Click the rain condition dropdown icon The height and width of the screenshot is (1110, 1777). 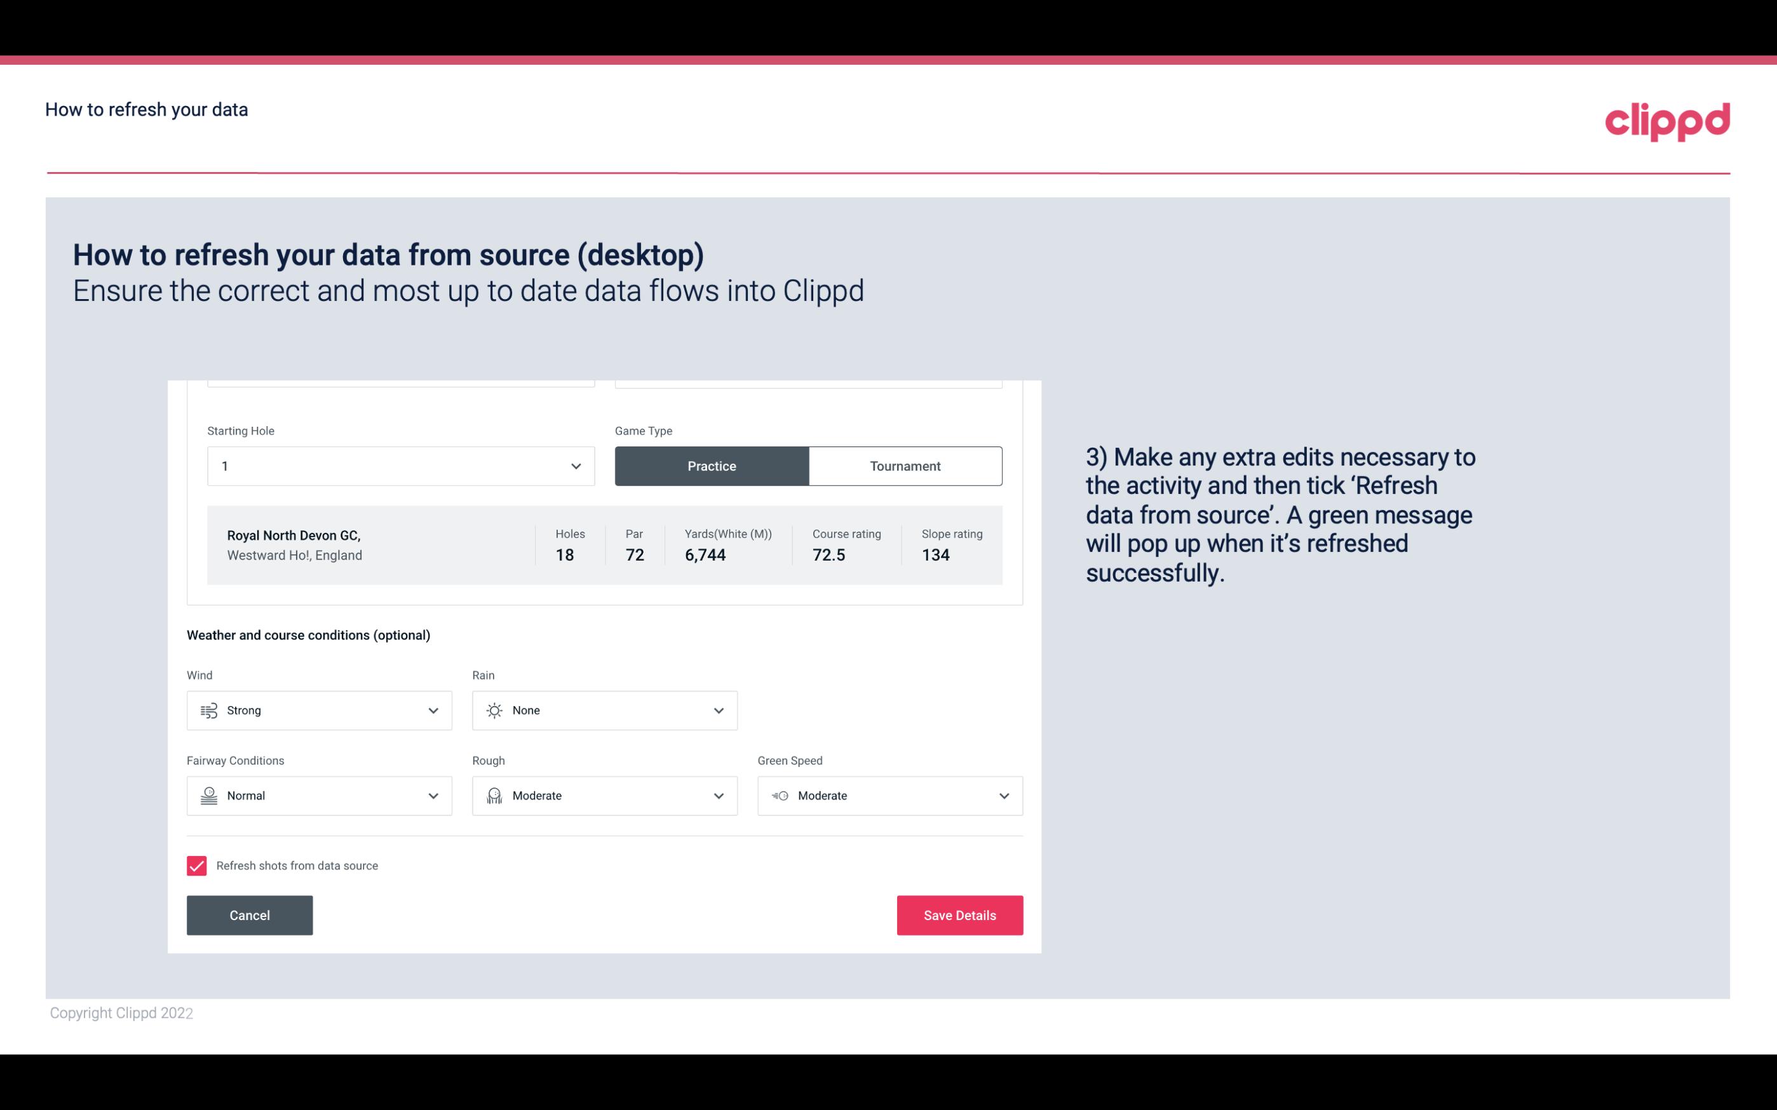click(718, 710)
